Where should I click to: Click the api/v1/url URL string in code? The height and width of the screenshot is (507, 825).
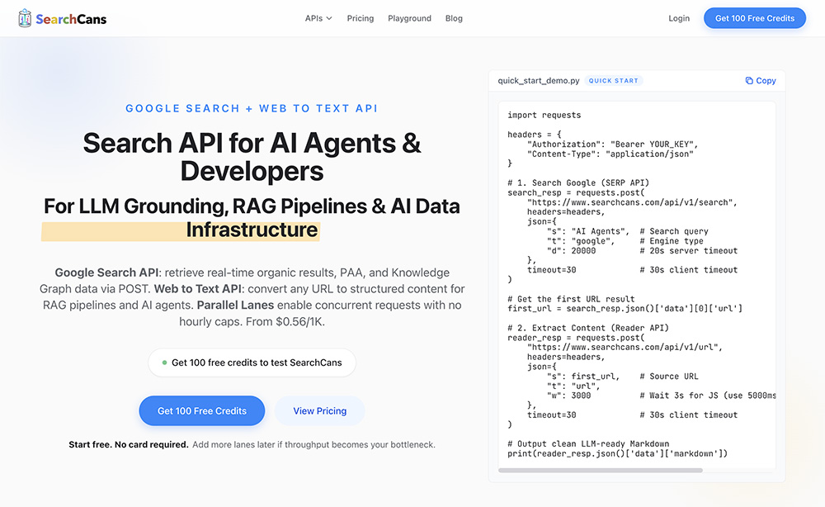click(x=625, y=347)
